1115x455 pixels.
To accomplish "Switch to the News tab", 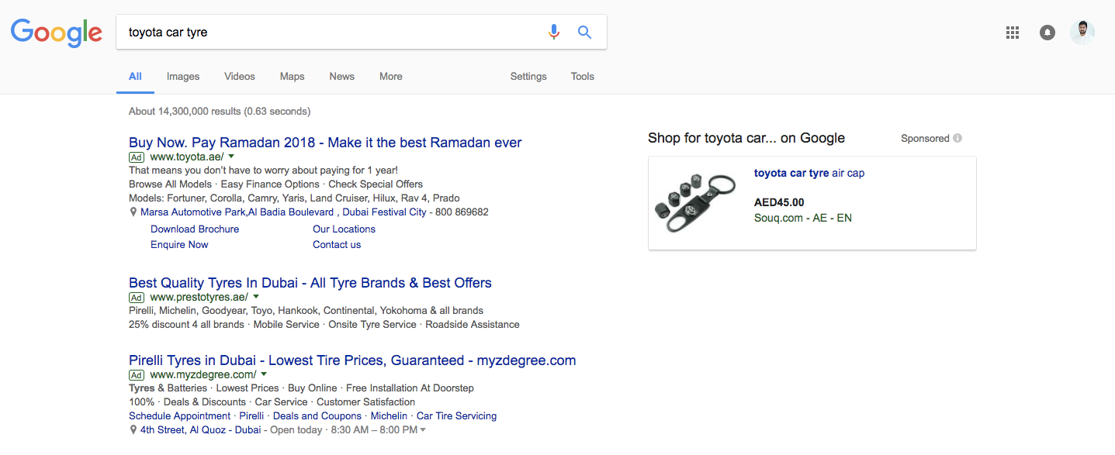I will click(341, 77).
